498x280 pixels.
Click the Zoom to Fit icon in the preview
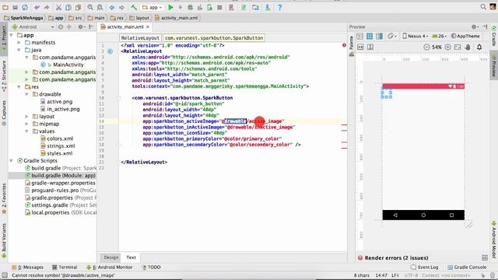458,47
